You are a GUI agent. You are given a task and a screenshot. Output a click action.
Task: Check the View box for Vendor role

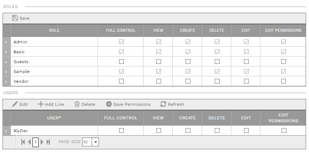point(159,81)
